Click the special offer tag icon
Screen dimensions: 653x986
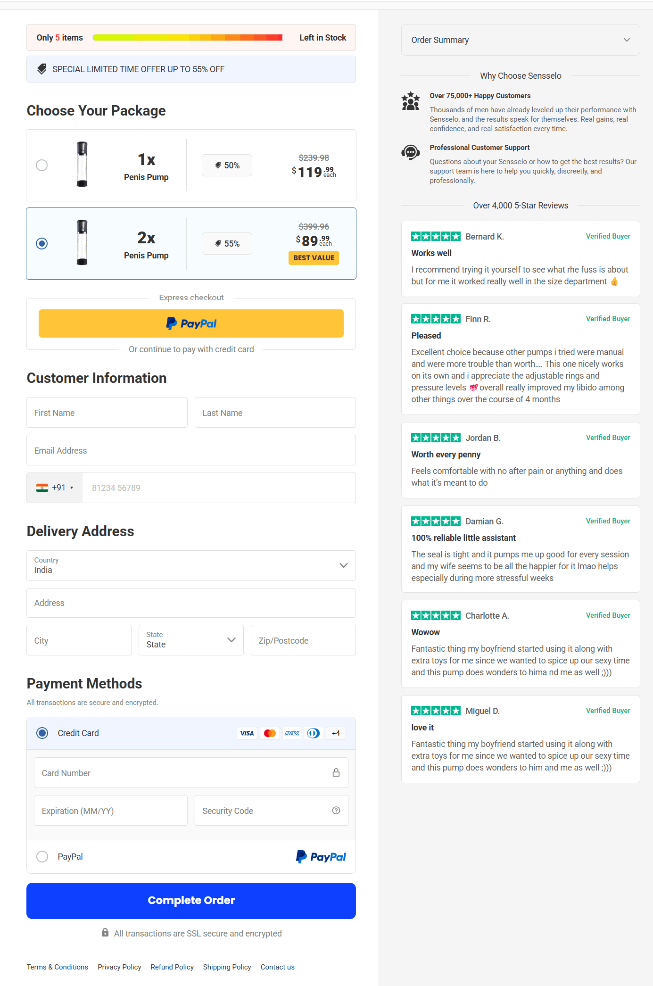[x=42, y=69]
